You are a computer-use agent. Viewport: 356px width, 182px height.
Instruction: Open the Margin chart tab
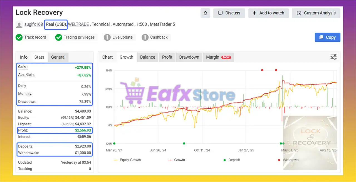pyautogui.click(x=218, y=57)
